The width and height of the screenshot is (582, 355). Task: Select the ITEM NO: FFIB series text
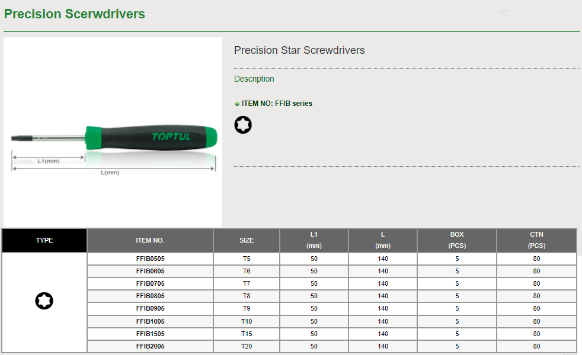click(x=277, y=104)
